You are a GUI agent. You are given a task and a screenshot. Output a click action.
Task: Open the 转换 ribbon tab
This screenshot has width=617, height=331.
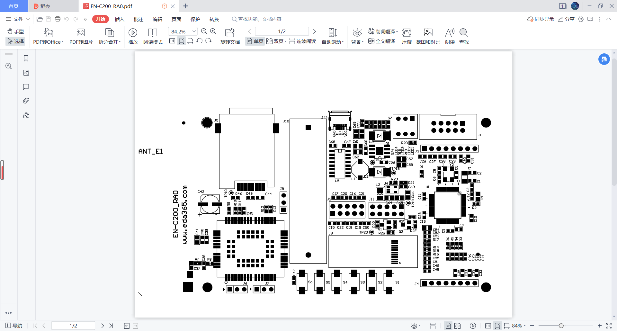tap(214, 19)
